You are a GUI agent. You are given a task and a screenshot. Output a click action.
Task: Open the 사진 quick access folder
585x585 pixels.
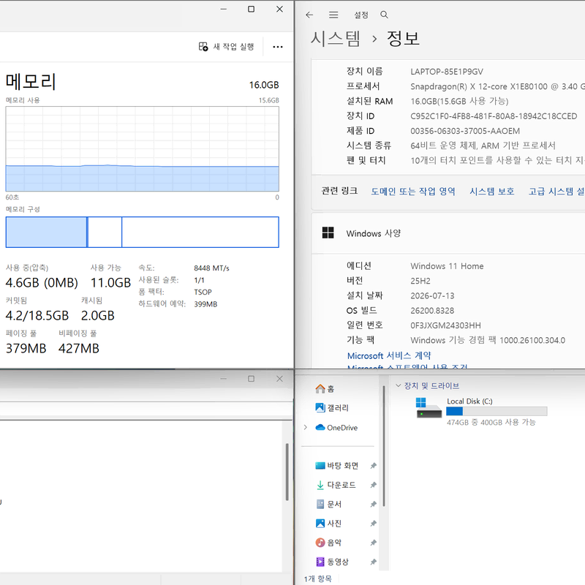tap(328, 524)
